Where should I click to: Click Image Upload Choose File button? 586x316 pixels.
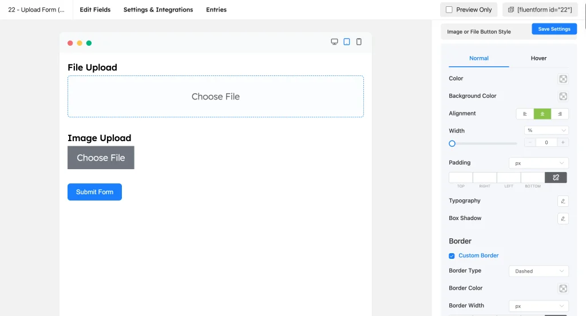(101, 158)
